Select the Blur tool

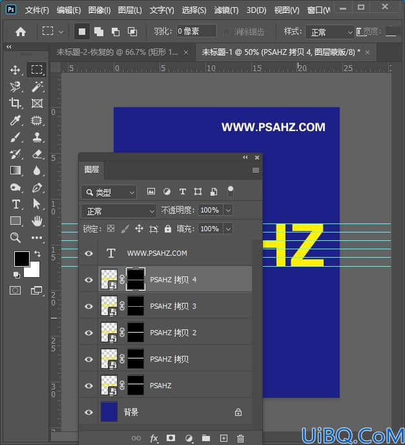(37, 171)
